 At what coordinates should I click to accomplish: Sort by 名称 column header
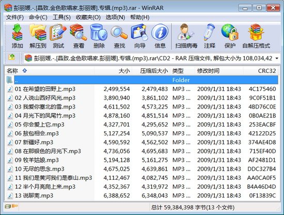[49, 71]
